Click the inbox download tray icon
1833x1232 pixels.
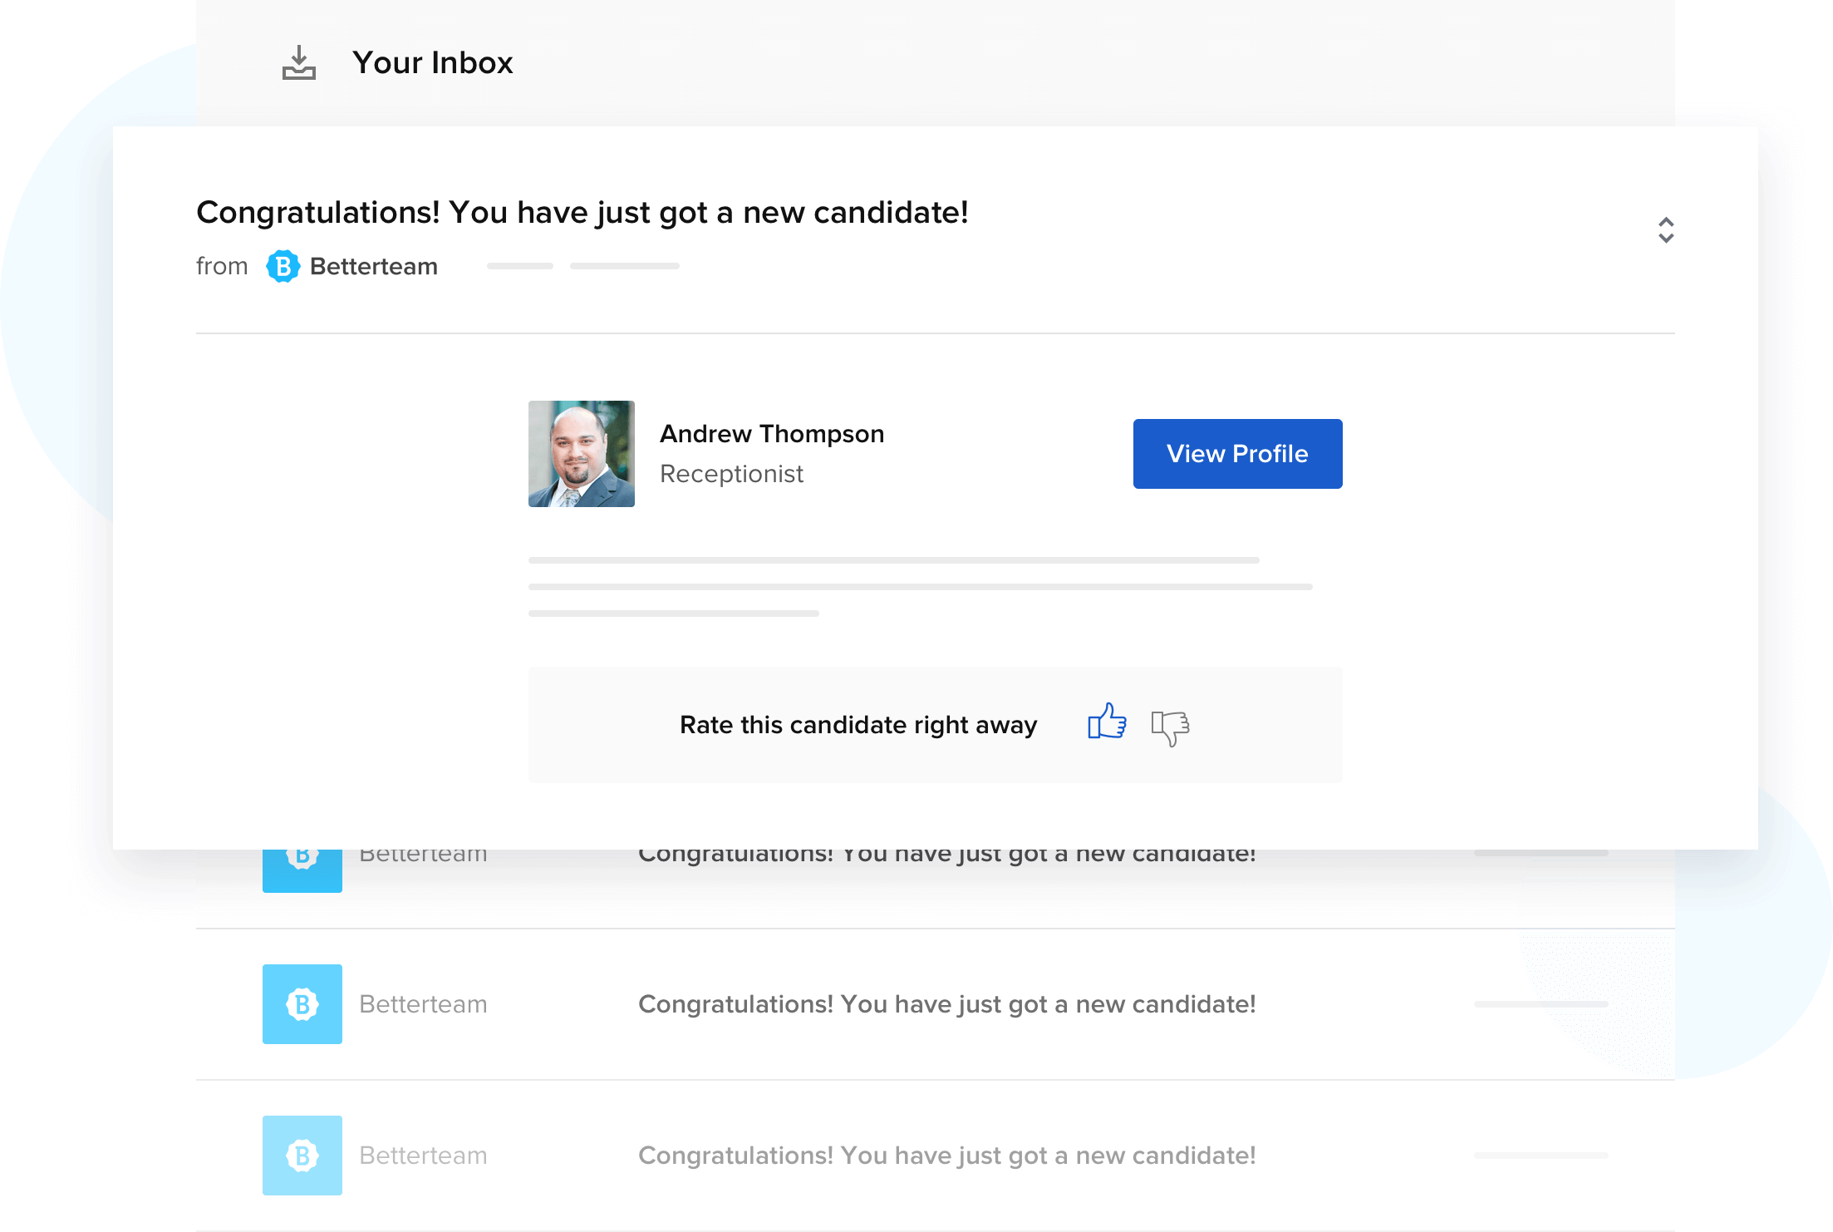[299, 63]
